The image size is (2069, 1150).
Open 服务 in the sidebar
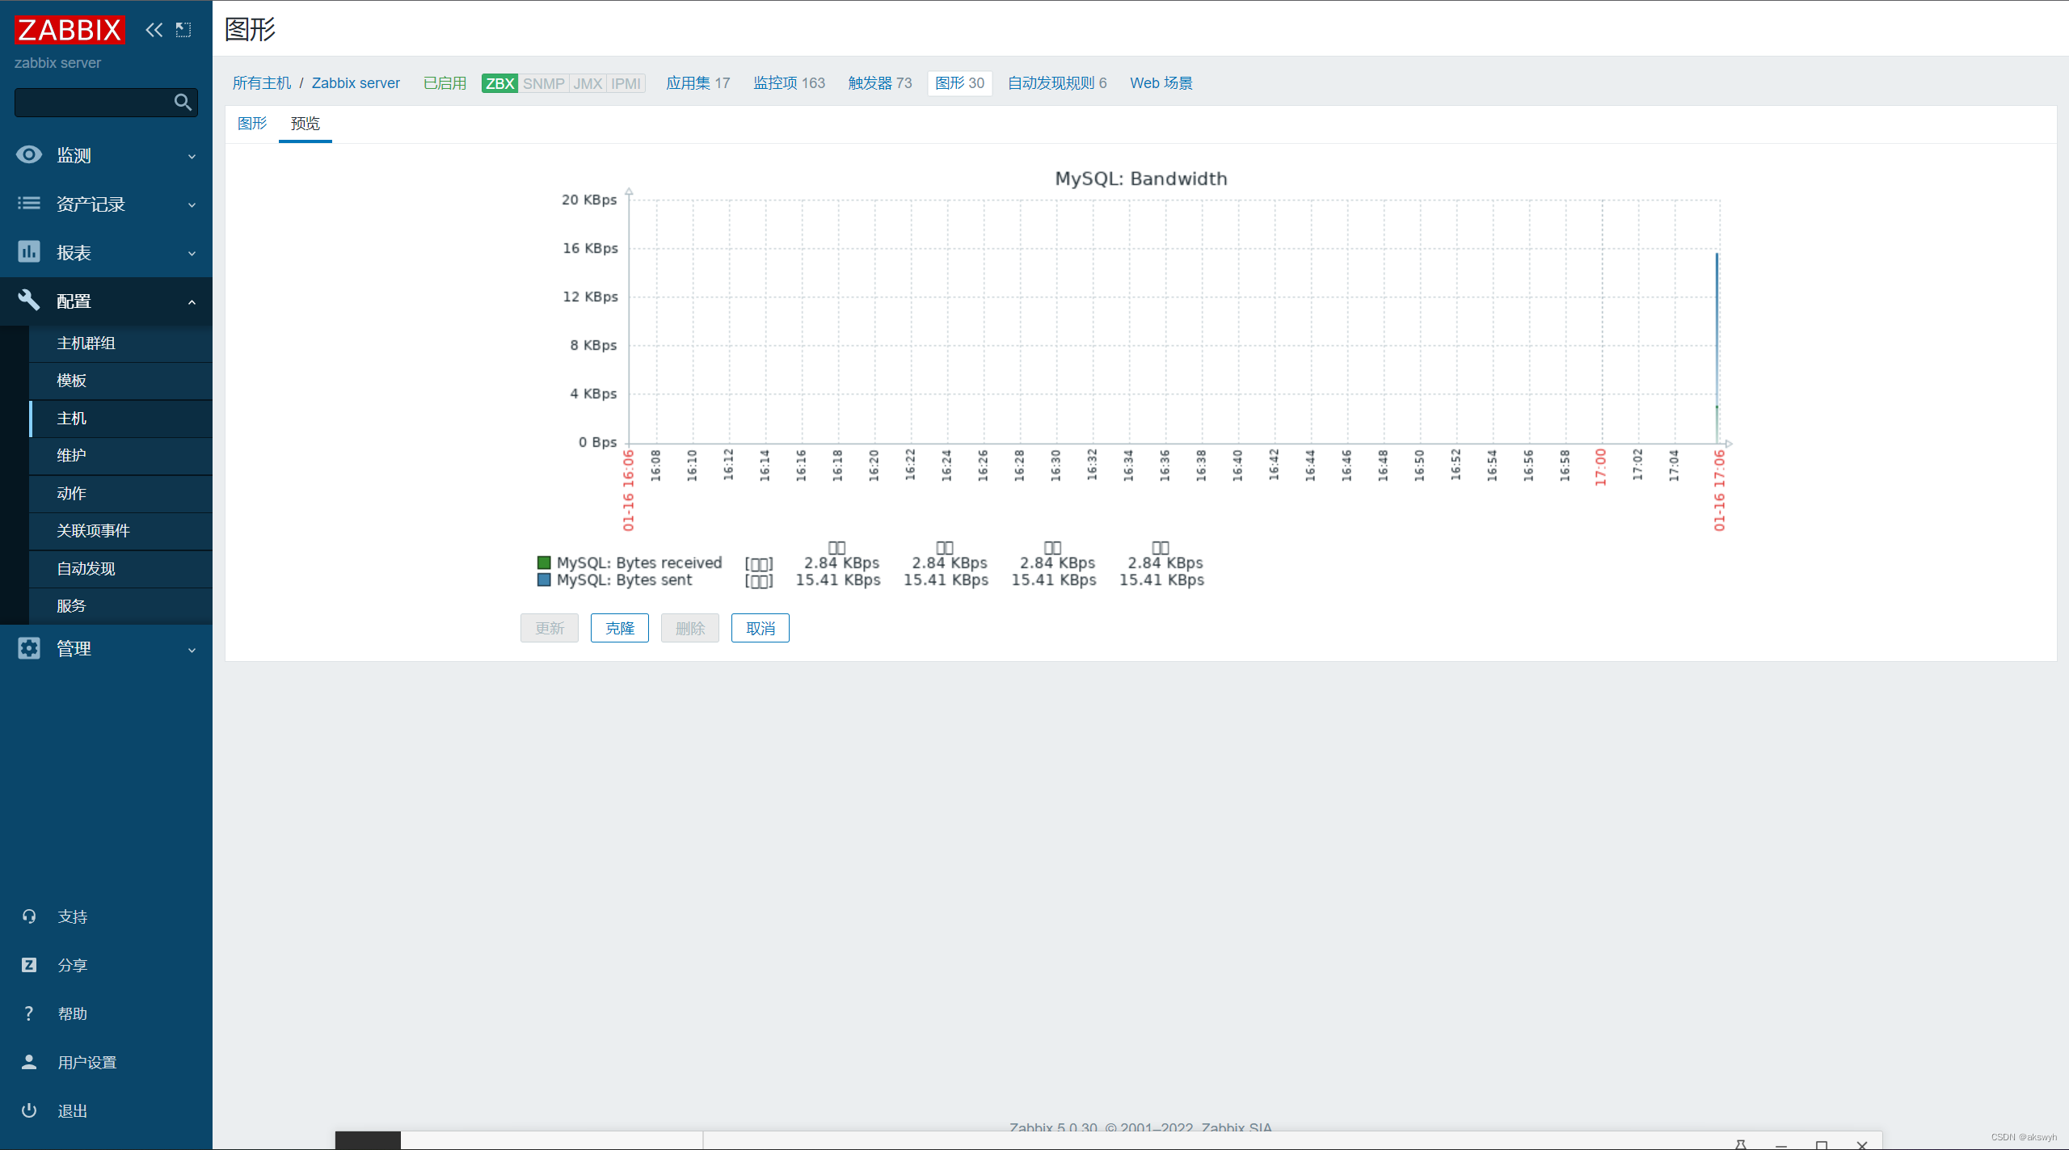[x=121, y=606]
